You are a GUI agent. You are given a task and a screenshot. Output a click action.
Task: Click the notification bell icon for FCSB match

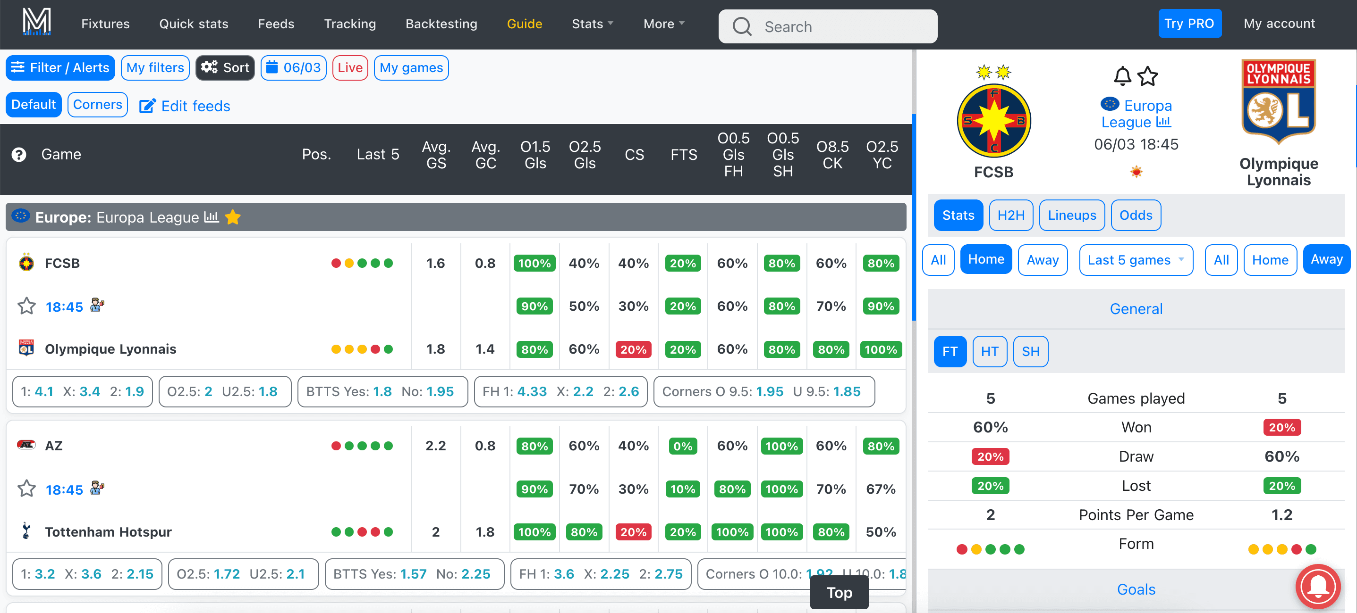1122,76
